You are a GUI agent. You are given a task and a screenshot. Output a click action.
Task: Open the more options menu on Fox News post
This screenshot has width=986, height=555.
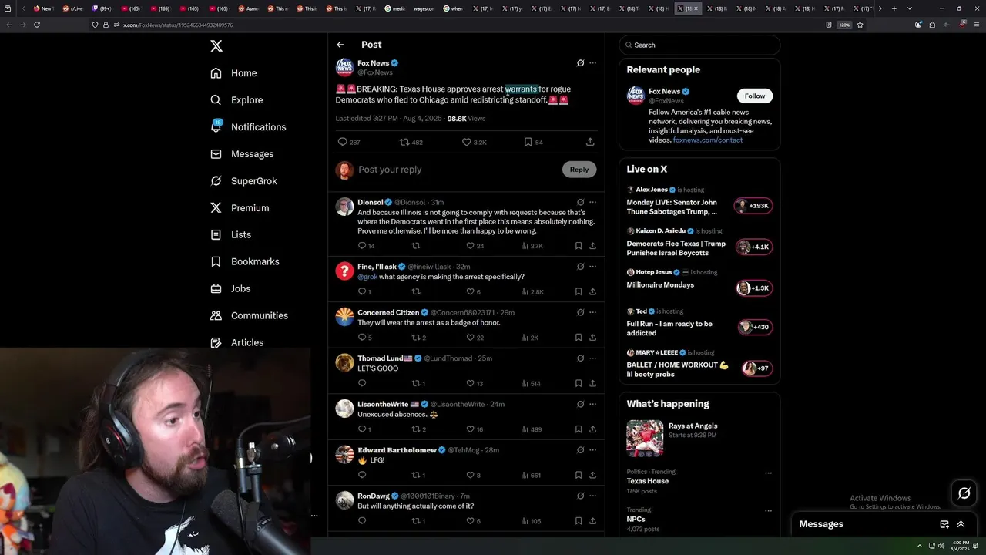tap(592, 63)
